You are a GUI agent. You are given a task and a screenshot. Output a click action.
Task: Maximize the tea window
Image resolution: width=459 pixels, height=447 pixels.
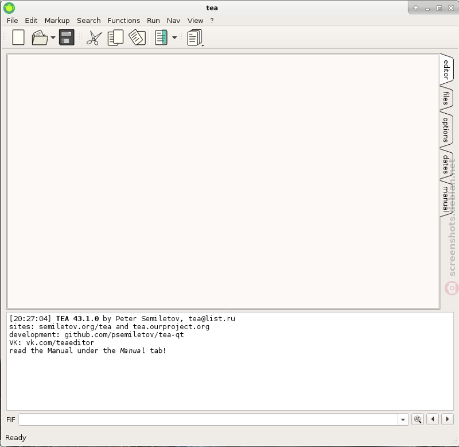439,8
